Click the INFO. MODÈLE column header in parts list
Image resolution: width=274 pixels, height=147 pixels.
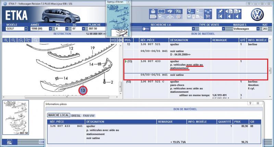258,40
